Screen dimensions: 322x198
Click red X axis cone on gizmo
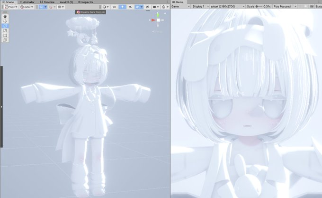[x=153, y=20]
